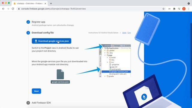The image size is (192, 108).
Task: Click the round icon at tab bar's right end
Action: [189, 3]
